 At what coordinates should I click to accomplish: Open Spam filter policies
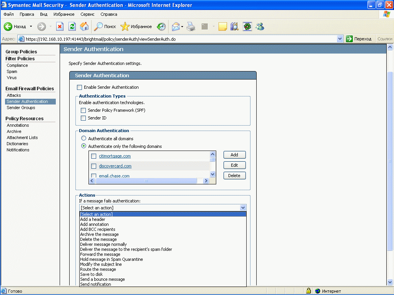coord(12,71)
